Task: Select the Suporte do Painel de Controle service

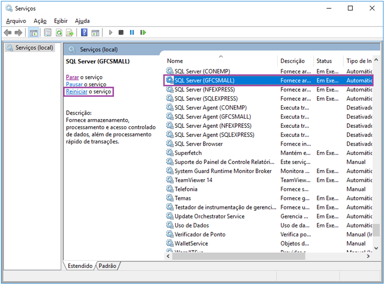Action: [x=268, y=162]
